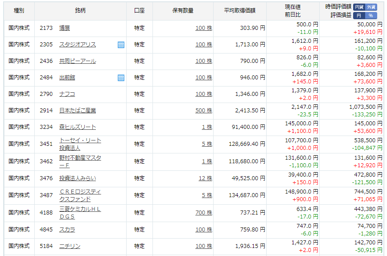Select the +73,600 円 profit value
387x256 pixels.
coord(368,82)
